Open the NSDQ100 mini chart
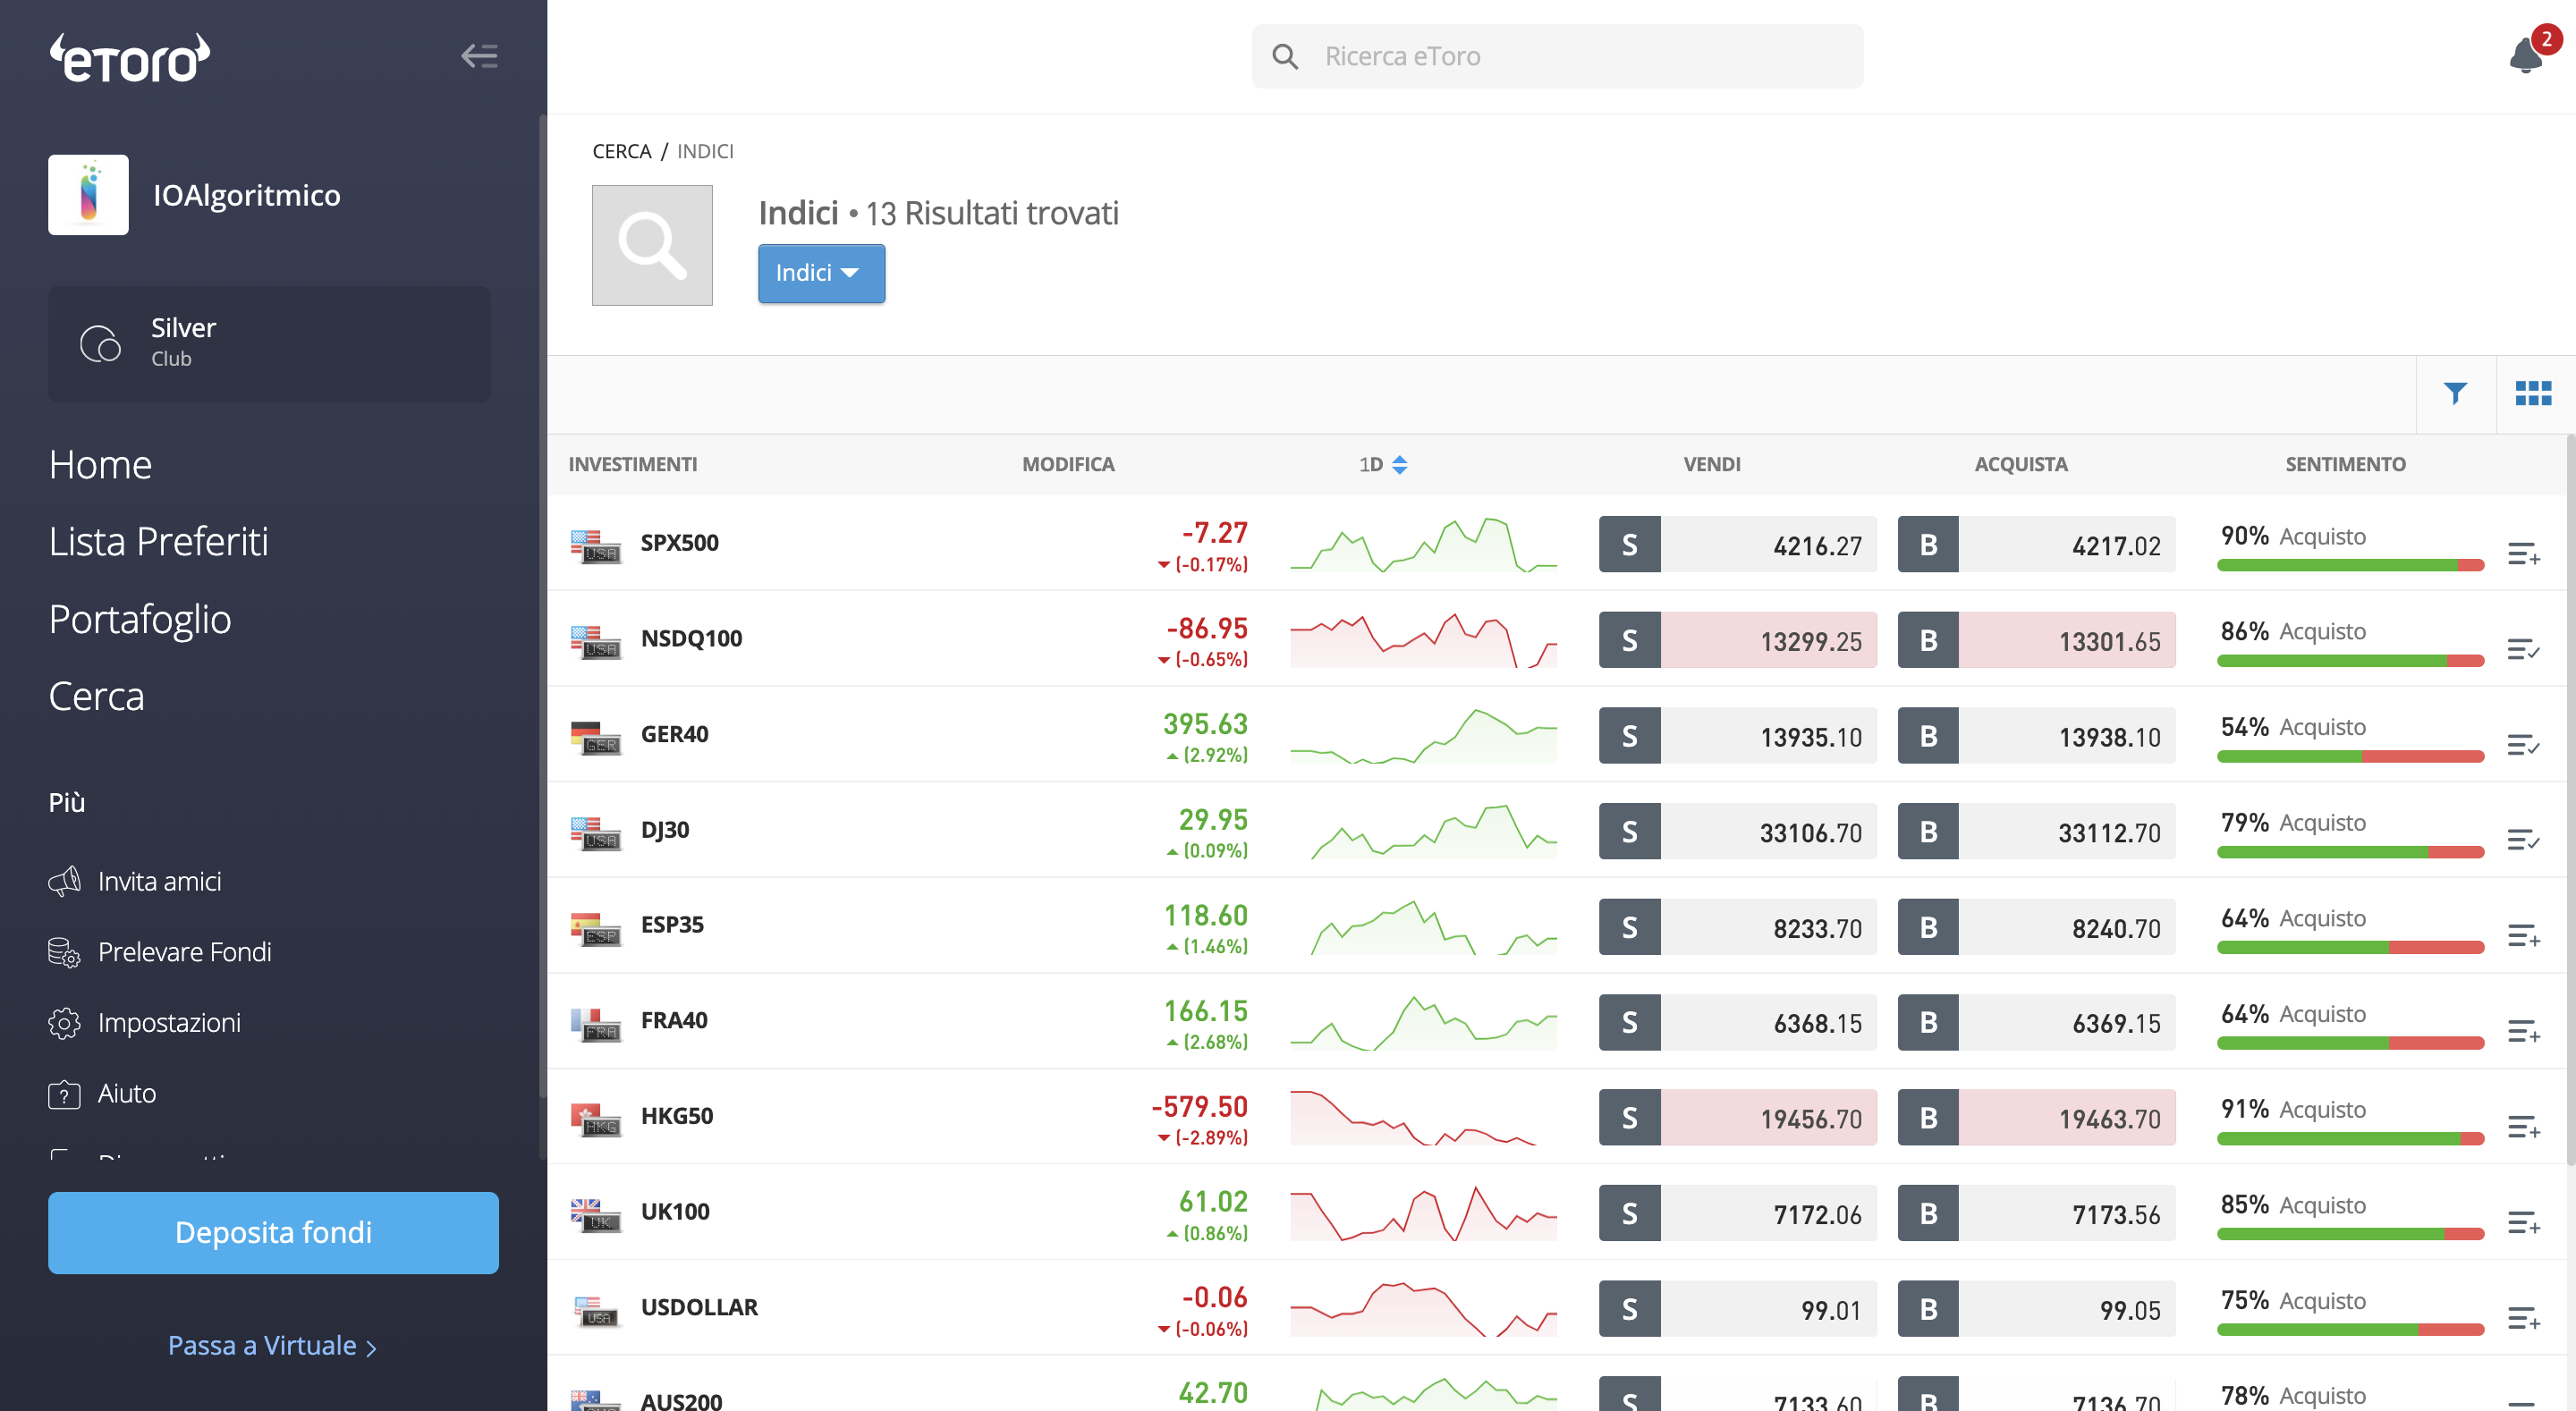The image size is (2576, 1411). [x=1423, y=640]
